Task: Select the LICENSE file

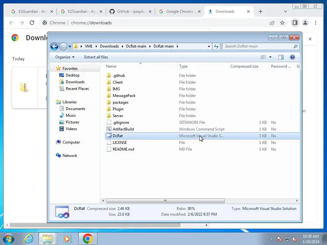Action: [119, 143]
